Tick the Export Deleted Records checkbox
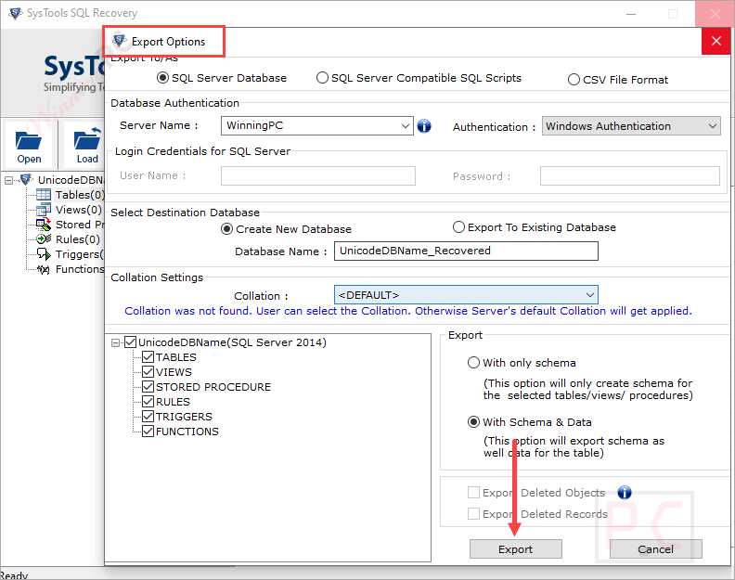735x580 pixels. tap(473, 514)
